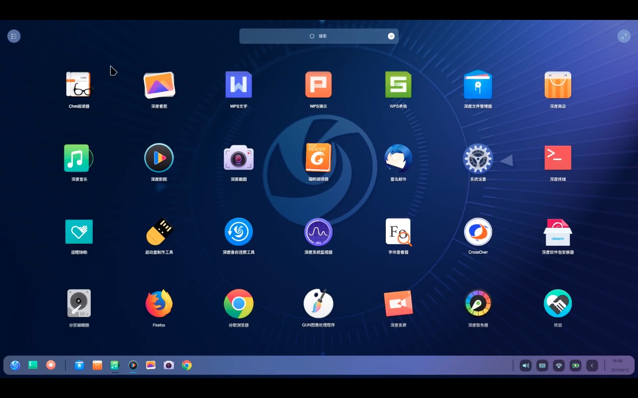
Task: Open Firefox browser
Action: coord(159,303)
